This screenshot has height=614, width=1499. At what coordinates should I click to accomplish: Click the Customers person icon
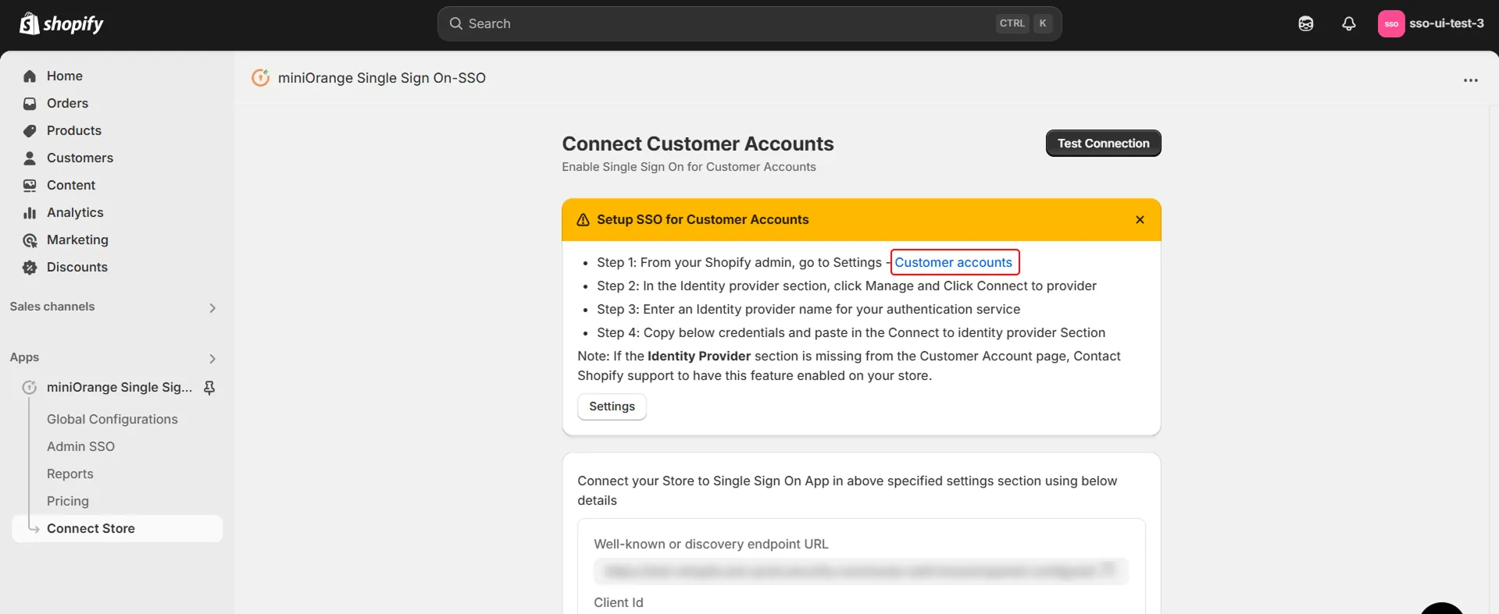click(30, 158)
